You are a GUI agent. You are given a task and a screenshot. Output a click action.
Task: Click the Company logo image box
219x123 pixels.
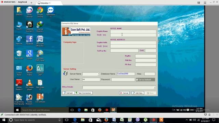73,53
